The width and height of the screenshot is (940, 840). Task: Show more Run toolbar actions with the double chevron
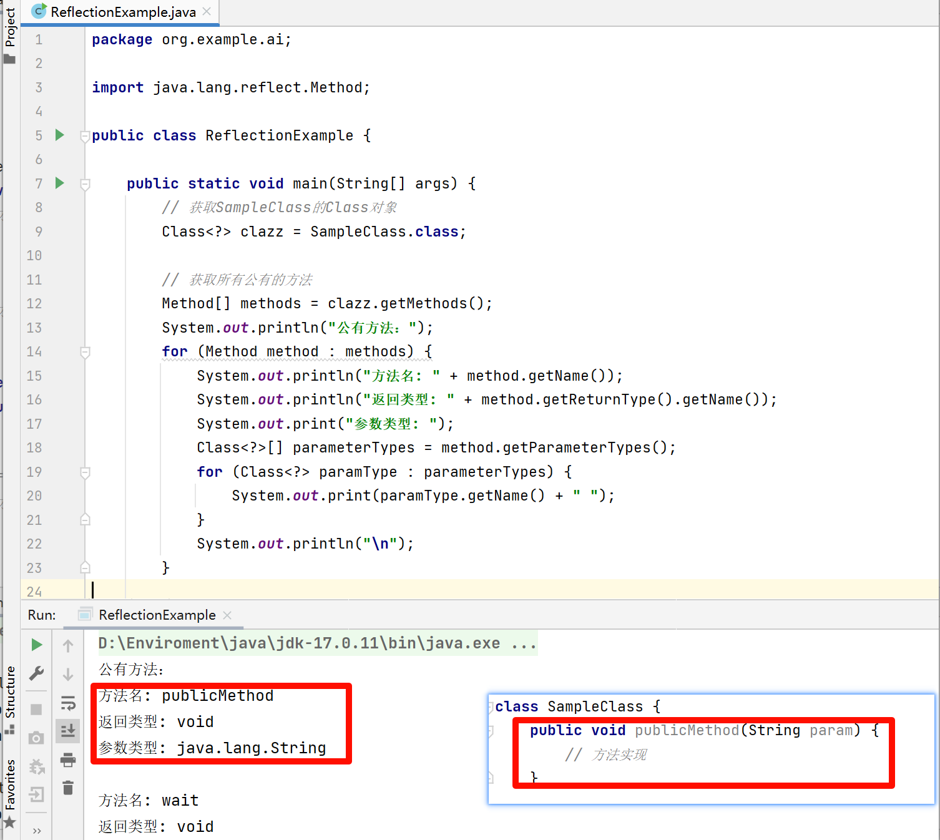[37, 831]
